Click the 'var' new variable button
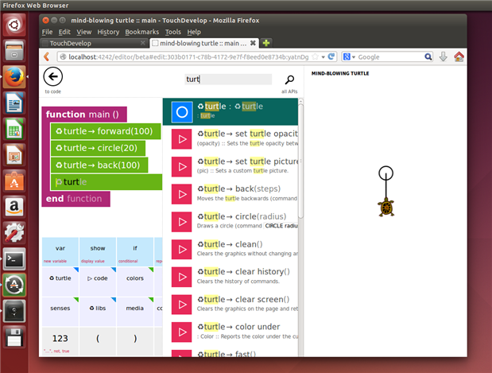The height and width of the screenshot is (373, 492). tap(60, 252)
